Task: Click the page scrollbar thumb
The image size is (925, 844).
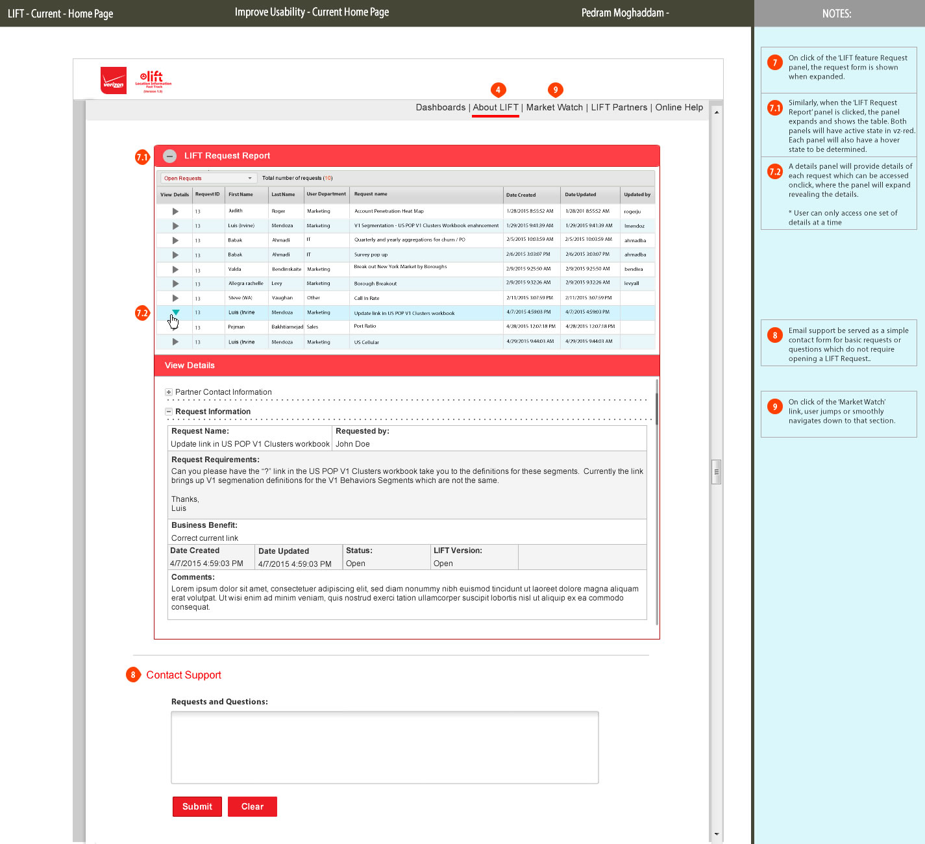Action: point(717,472)
